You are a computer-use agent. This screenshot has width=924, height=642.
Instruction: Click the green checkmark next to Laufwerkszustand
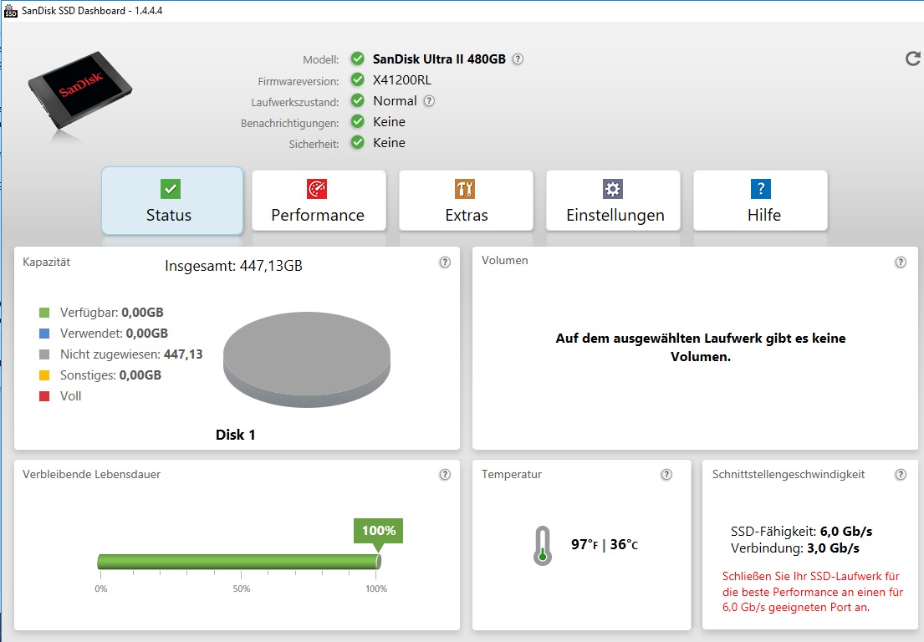point(357,100)
